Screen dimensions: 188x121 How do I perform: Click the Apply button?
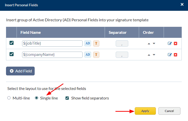(x=145, y=111)
